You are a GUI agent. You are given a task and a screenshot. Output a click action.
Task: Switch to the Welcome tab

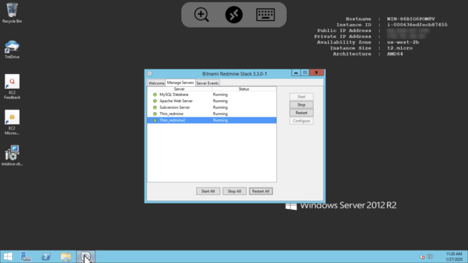[156, 83]
